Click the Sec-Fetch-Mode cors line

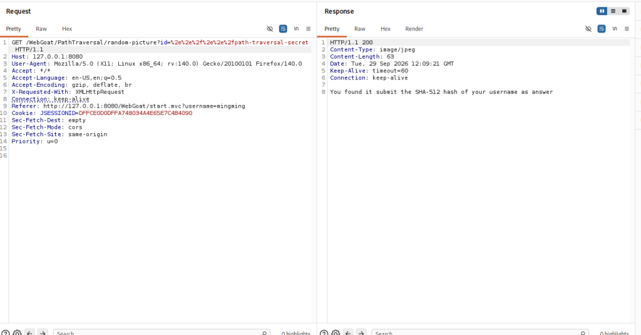coord(46,127)
